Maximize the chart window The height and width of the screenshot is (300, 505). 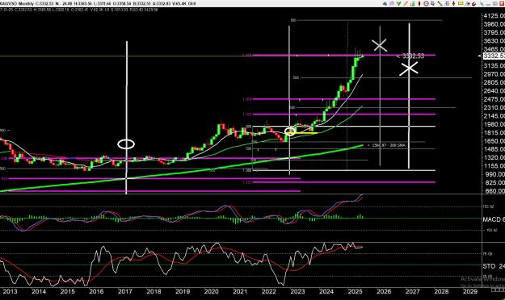pos(495,4)
